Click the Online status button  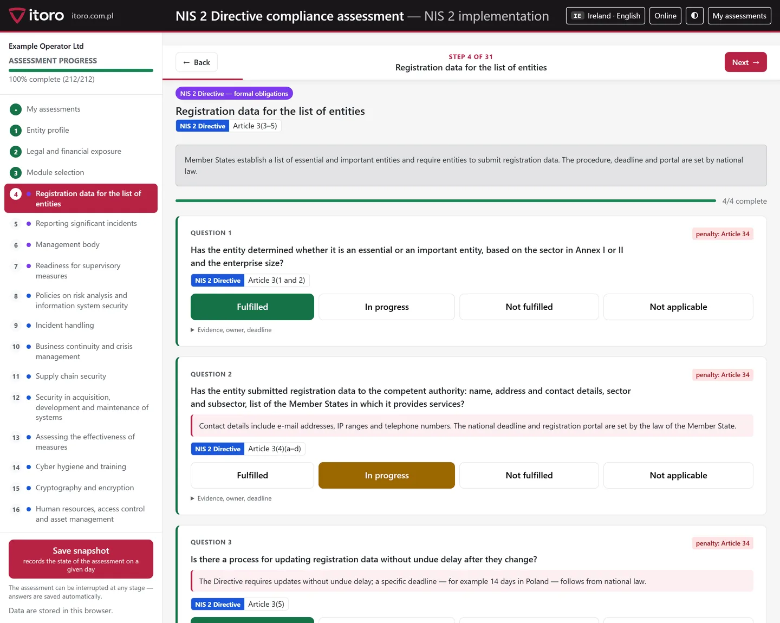(x=665, y=16)
